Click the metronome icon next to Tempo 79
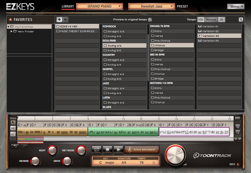This screenshot has width=251, height=173. click(x=154, y=162)
